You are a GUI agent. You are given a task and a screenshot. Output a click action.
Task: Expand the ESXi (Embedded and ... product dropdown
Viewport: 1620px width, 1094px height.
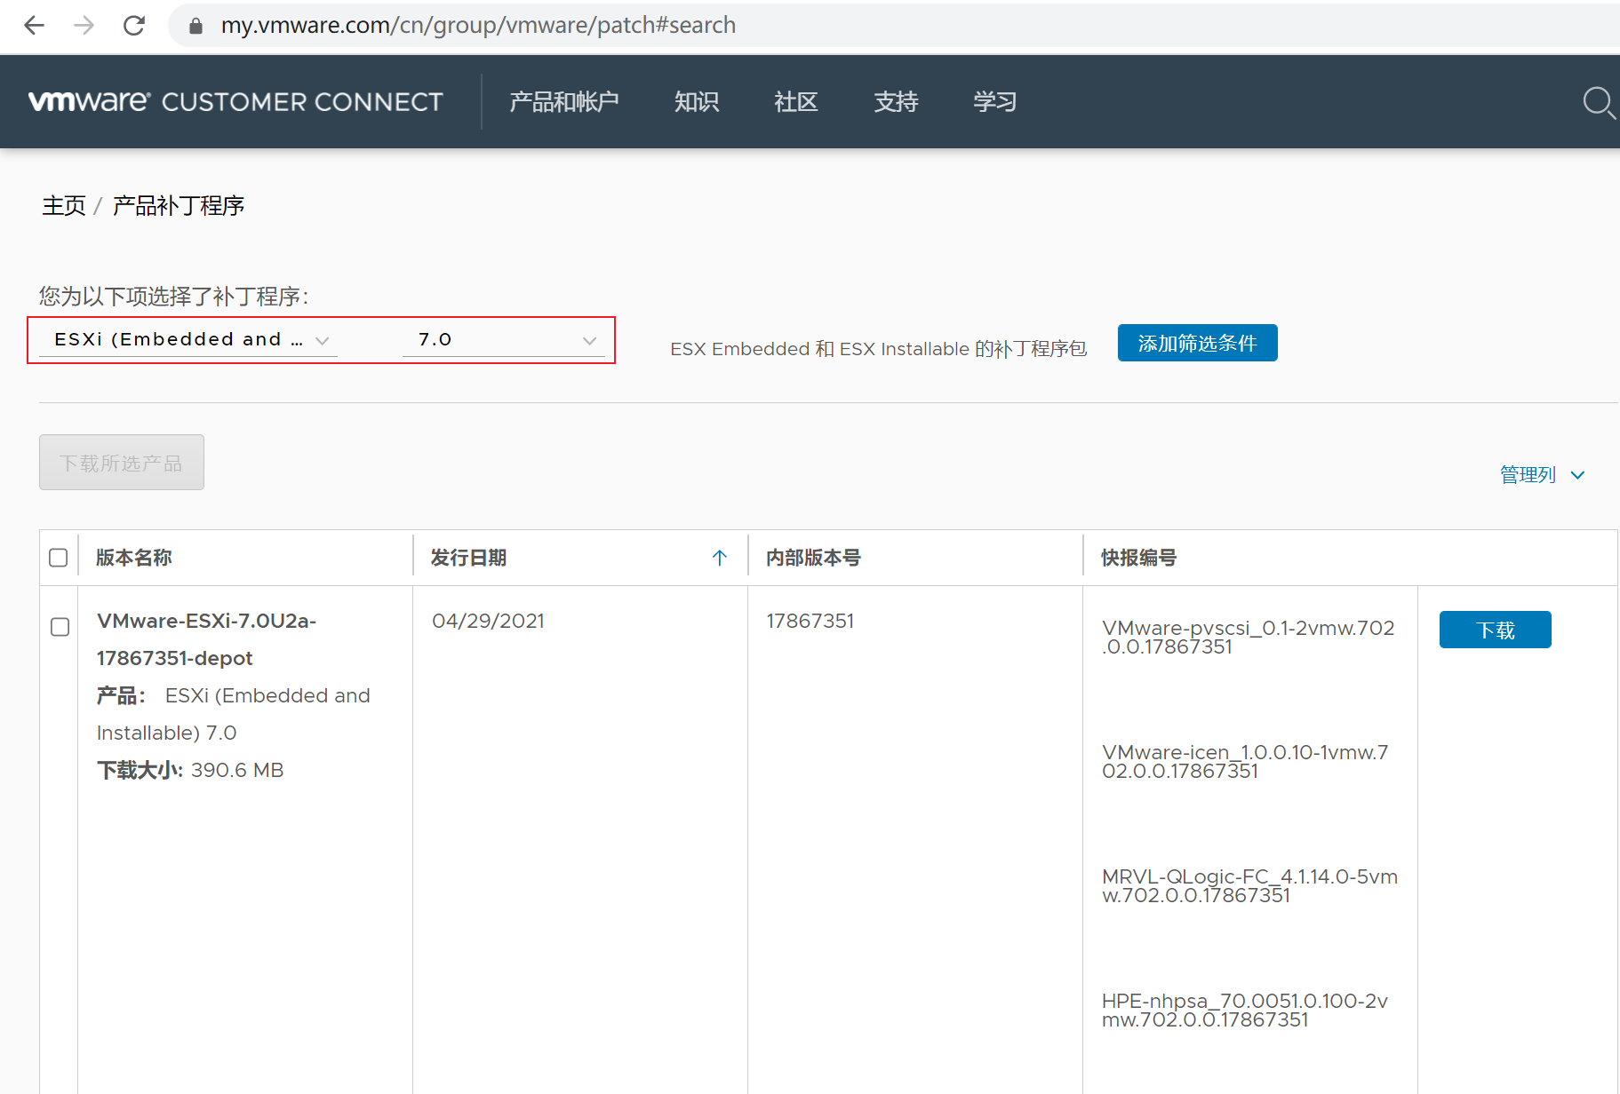tap(188, 340)
